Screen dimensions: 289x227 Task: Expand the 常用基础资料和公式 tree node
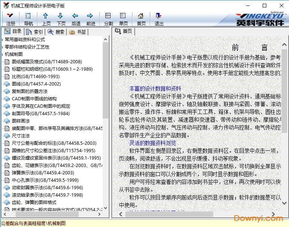point(2,40)
